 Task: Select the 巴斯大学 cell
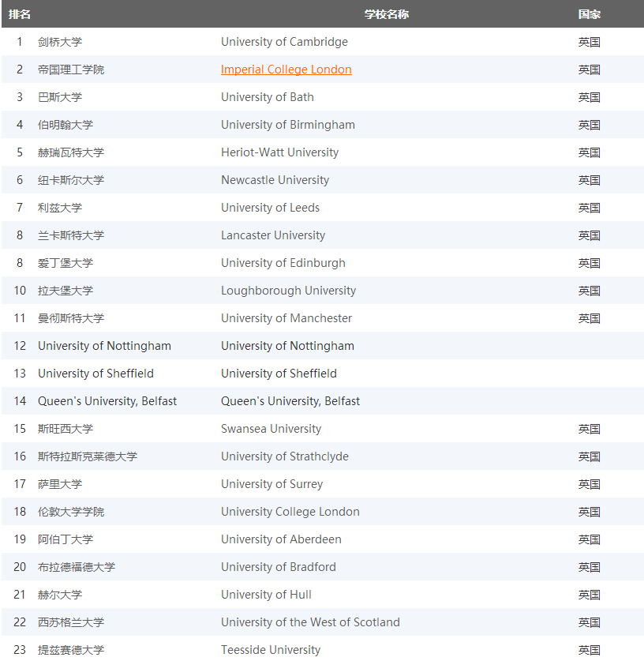(x=60, y=97)
